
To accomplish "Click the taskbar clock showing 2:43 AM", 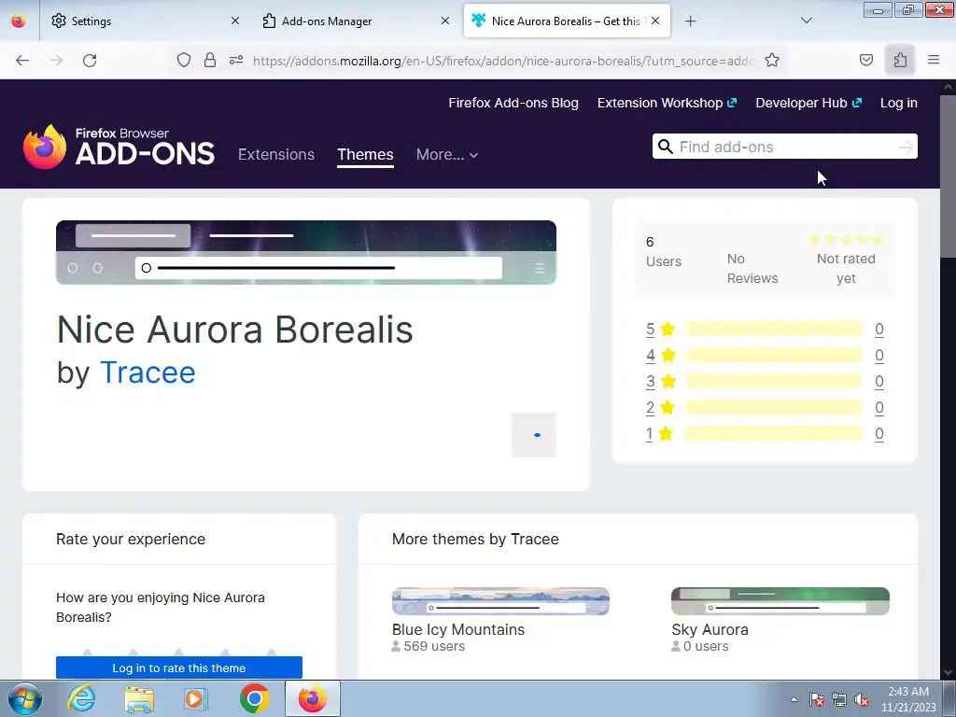I will coord(908,699).
